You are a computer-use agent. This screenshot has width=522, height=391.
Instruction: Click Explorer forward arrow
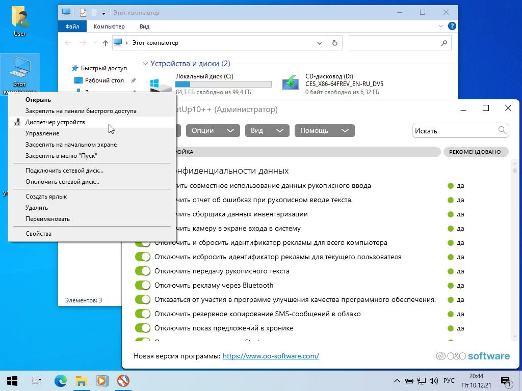[x=83, y=43]
